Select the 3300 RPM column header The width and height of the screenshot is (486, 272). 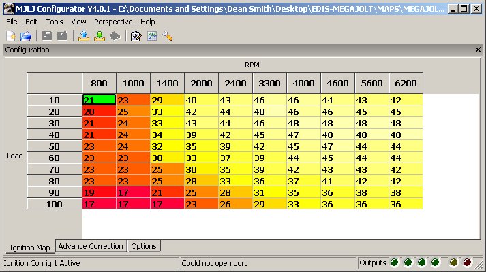point(270,83)
